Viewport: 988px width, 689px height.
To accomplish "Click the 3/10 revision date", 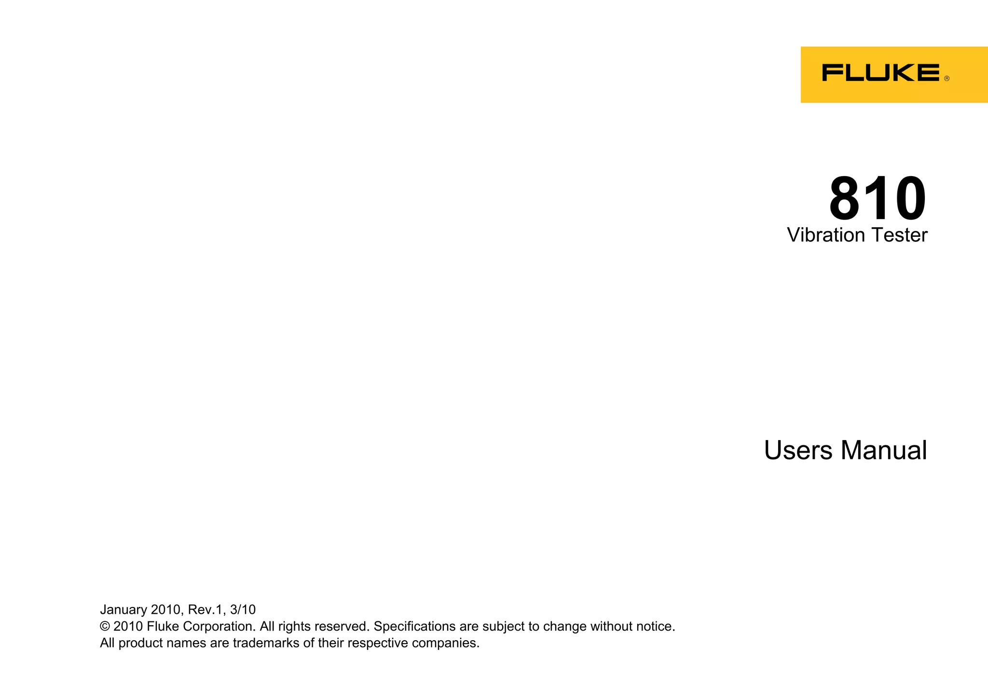I will 243,610.
